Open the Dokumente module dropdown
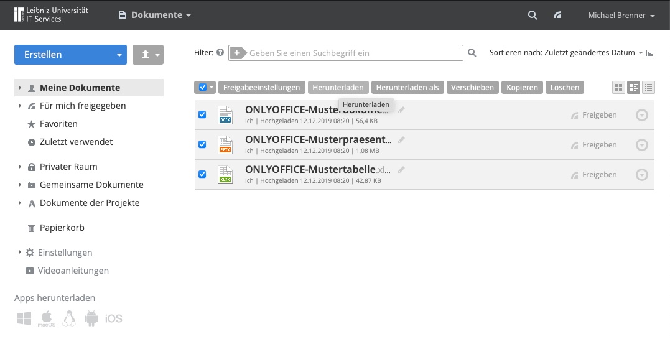This screenshot has height=339, width=670. tap(155, 15)
